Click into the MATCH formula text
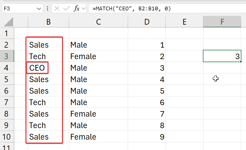 click(x=132, y=8)
